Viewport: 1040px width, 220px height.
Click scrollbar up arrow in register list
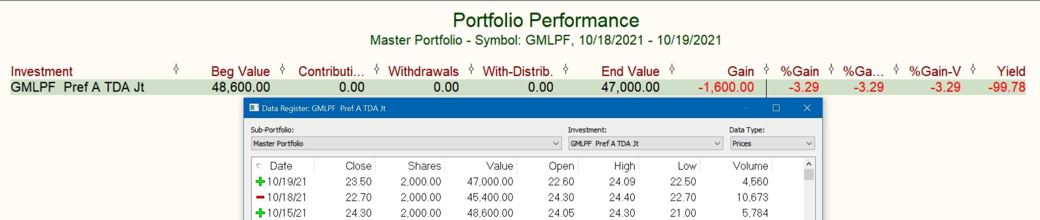coord(809,164)
